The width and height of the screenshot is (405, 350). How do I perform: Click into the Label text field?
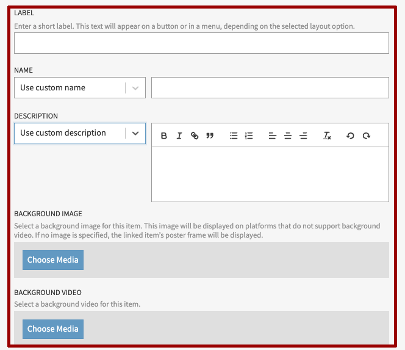tap(201, 43)
